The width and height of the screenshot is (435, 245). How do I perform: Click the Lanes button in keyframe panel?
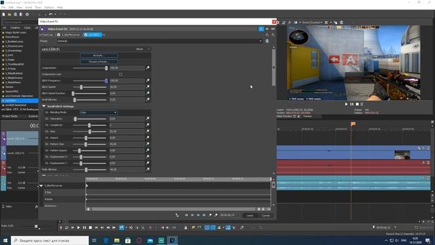tap(249, 216)
